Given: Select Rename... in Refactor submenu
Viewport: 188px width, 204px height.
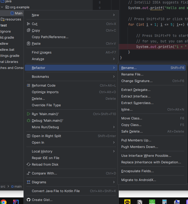Looking at the screenshot, I should [152, 68].
